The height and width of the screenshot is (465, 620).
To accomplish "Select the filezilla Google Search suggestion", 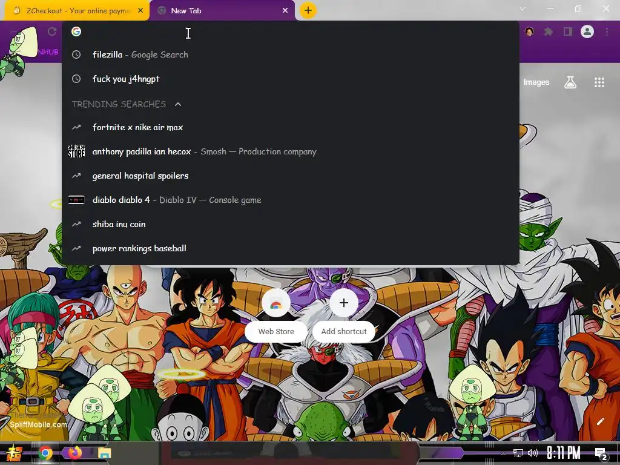I will click(290, 54).
